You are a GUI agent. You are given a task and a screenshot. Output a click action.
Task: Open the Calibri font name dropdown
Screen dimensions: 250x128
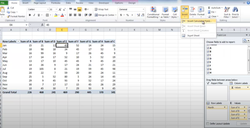point(48,9)
